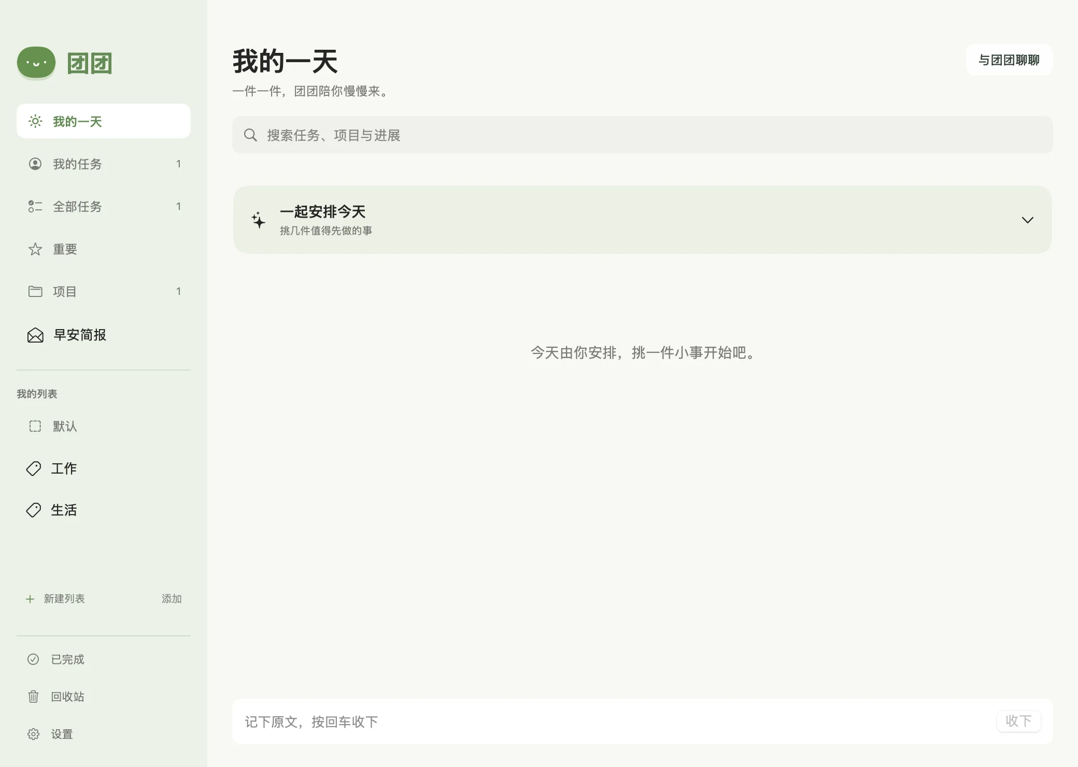Click the 团团 brand name text
The image size is (1078, 767).
pos(90,63)
